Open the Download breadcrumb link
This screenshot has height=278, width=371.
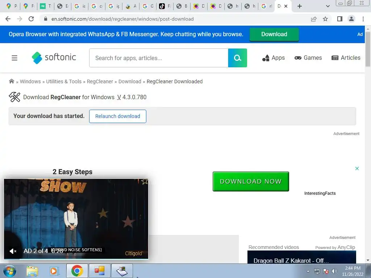(130, 81)
